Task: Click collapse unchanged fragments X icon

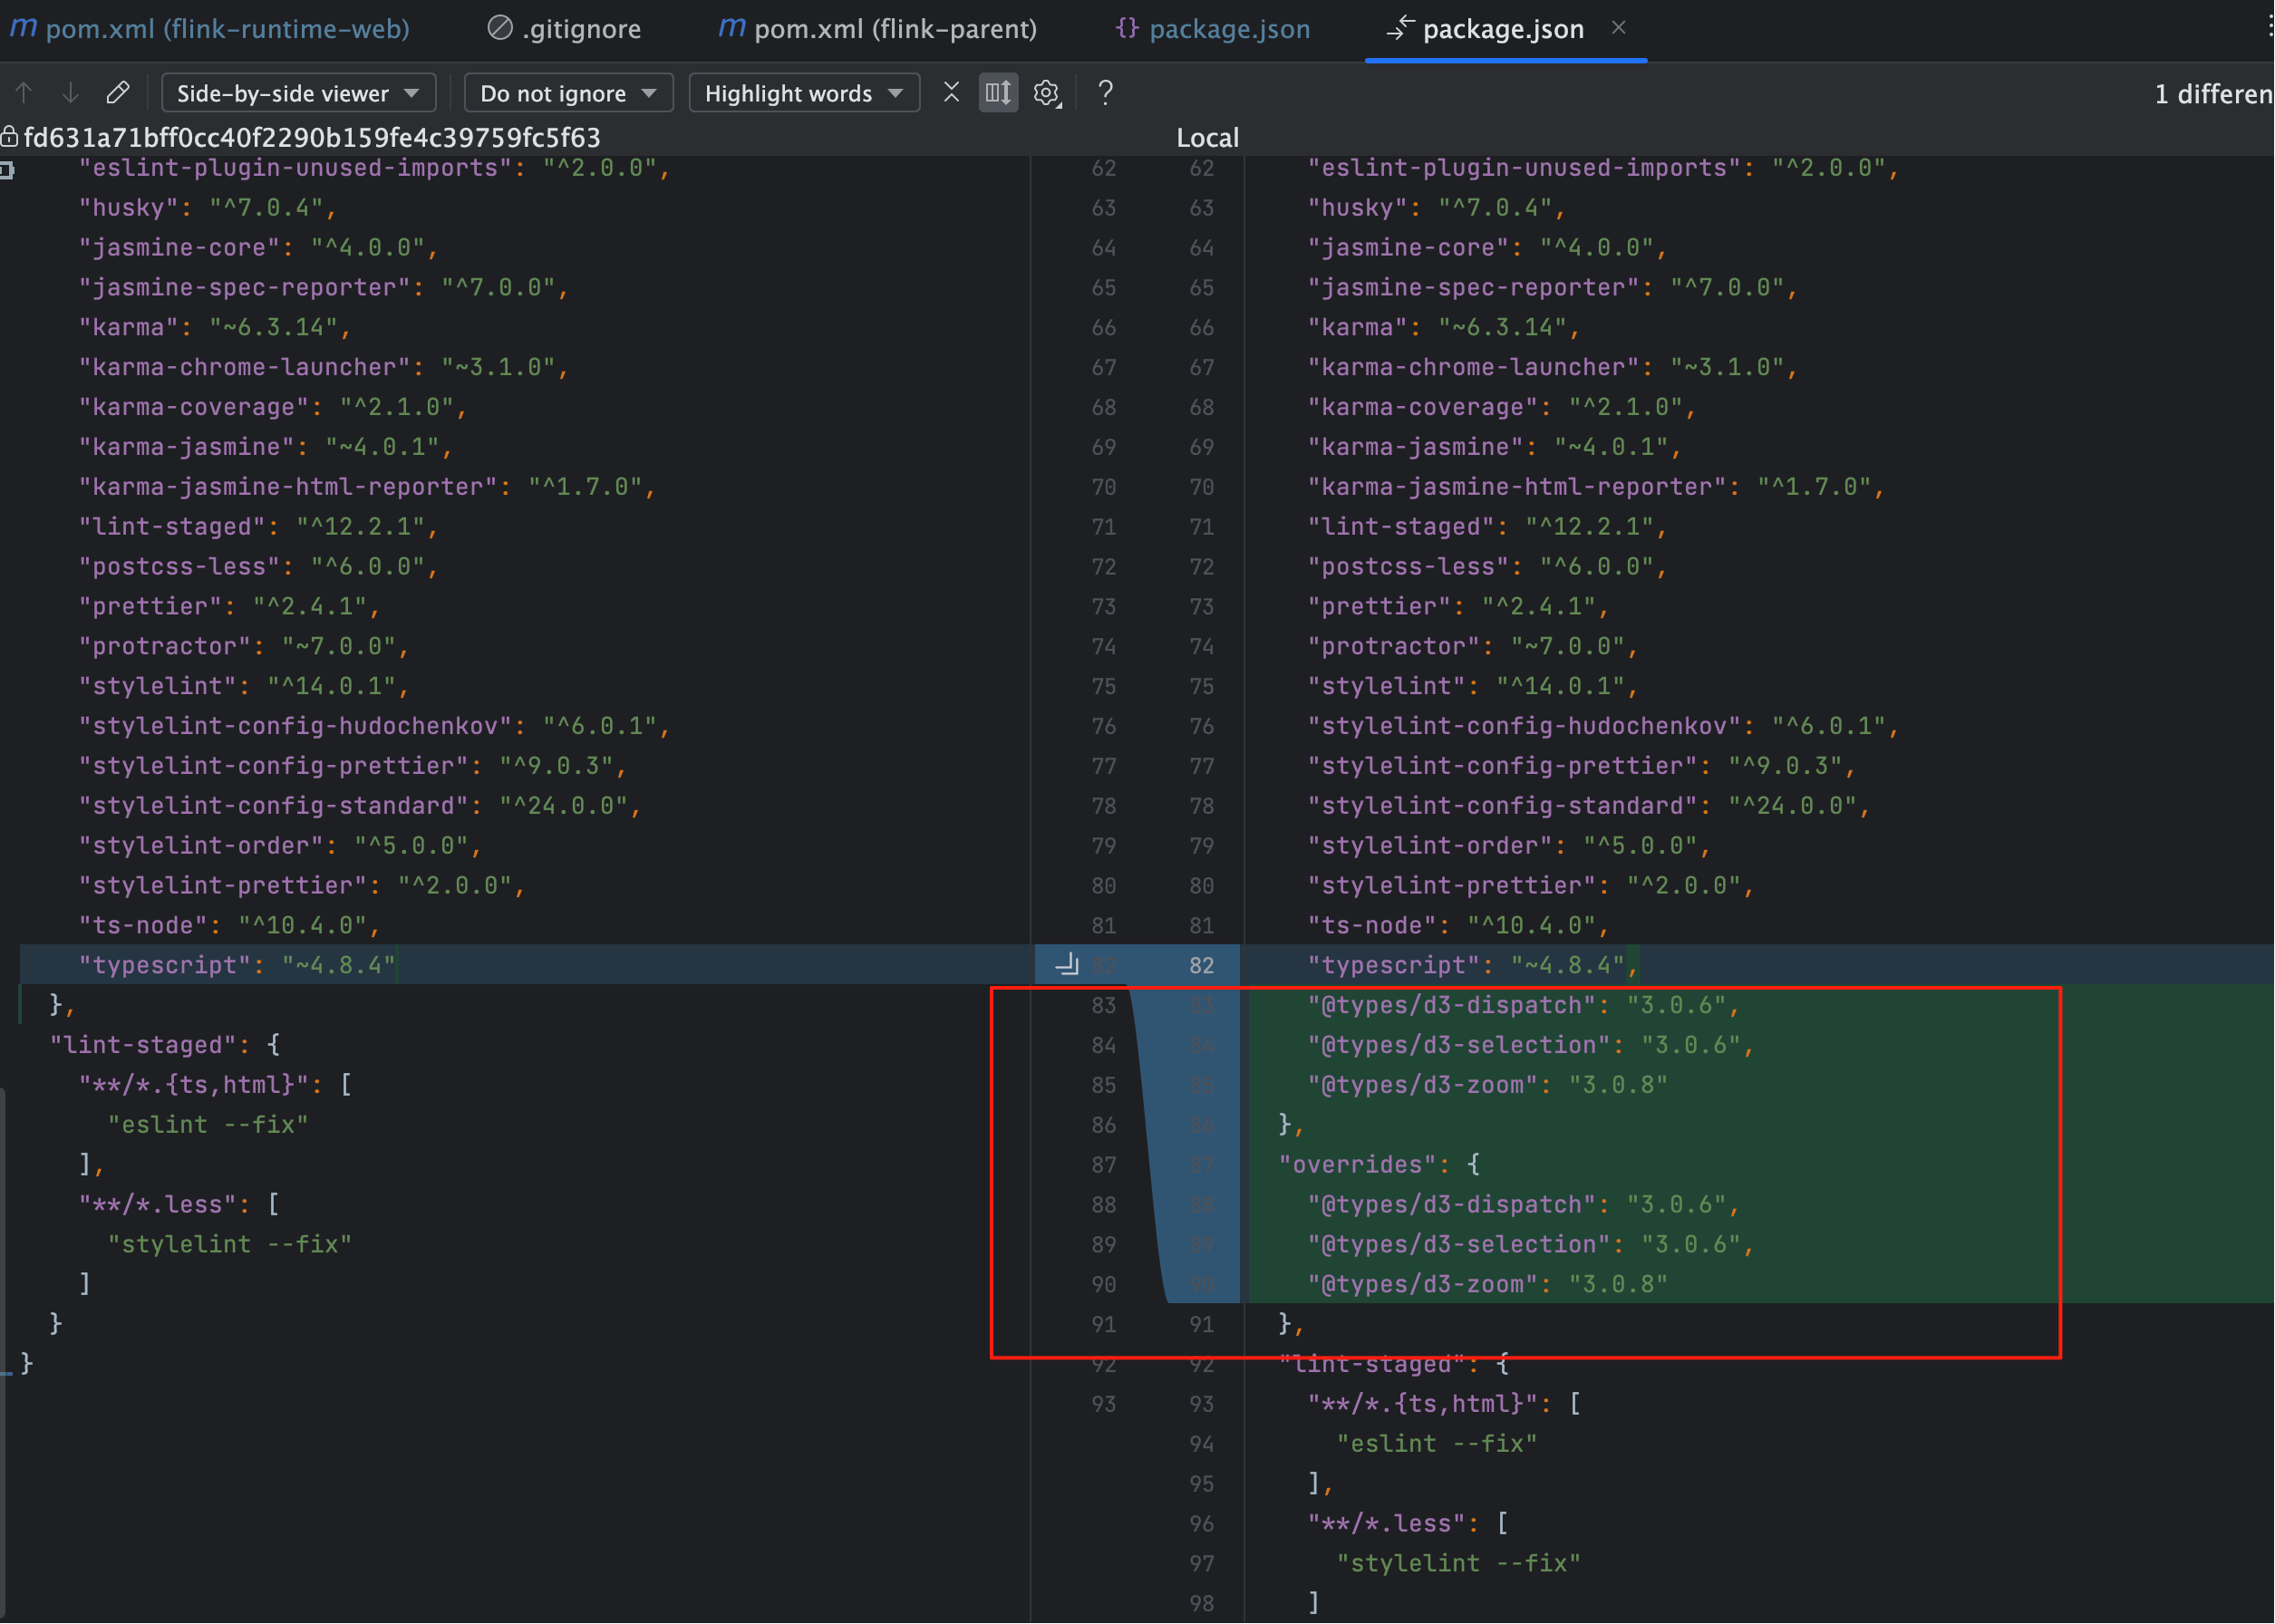Action: [x=951, y=93]
